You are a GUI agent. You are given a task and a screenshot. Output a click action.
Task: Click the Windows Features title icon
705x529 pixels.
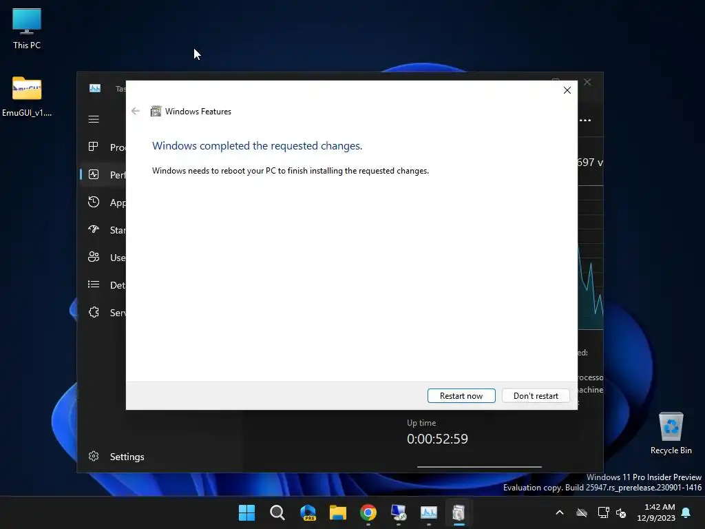(x=156, y=111)
